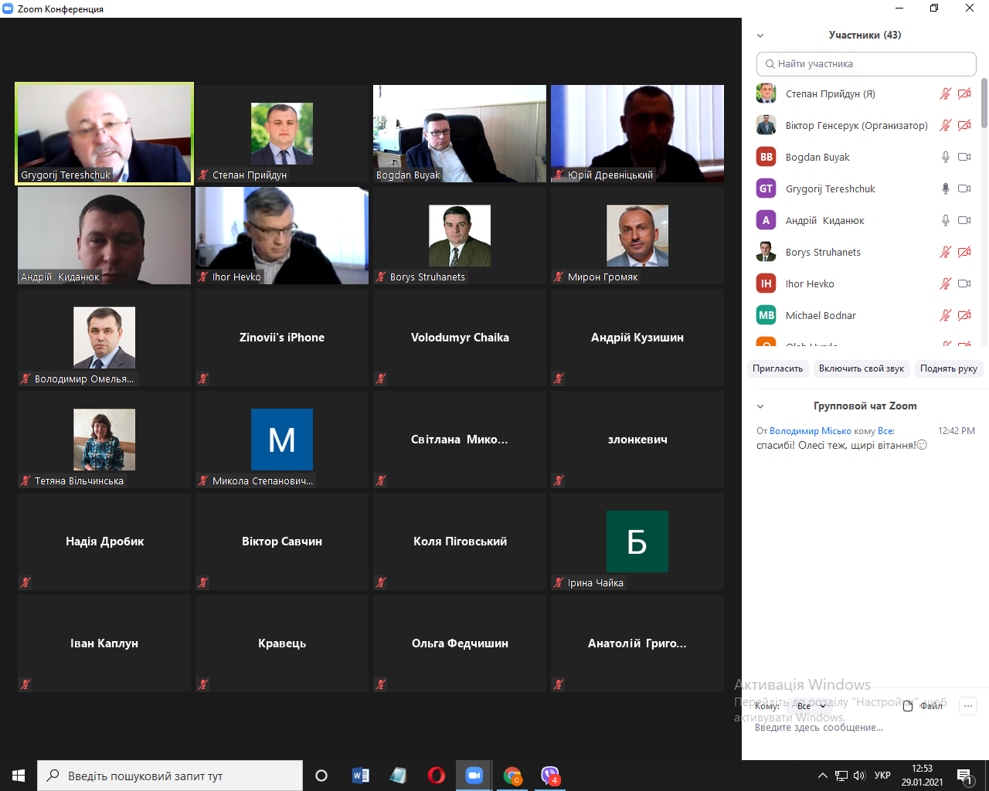The image size is (989, 791).
Task: Click Андрій Киданюк's microphone icon in participants list
Action: pos(945,220)
